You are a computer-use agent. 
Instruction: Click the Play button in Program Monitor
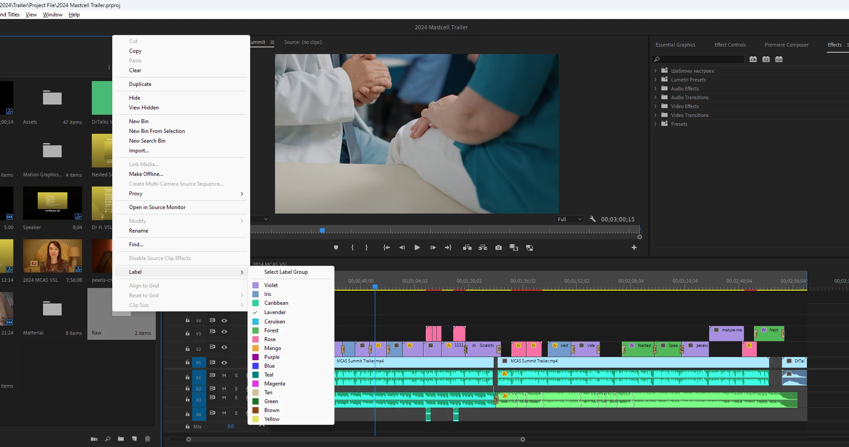(417, 248)
